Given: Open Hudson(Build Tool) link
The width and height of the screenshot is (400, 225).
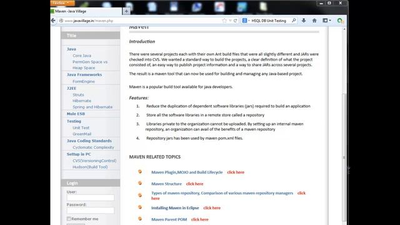Looking at the screenshot, I should coord(90,167).
